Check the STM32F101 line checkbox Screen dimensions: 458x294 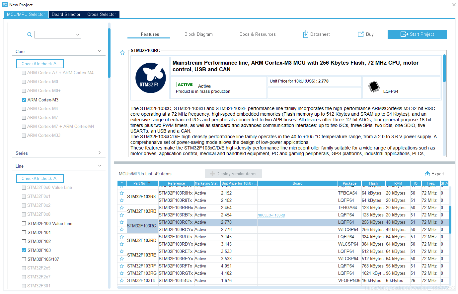point(24,232)
